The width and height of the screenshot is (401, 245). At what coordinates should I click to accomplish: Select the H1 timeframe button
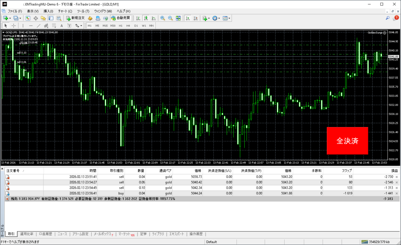121,26
